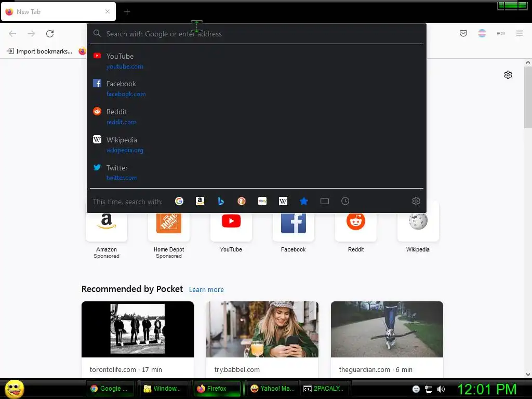This screenshot has height=399, width=532.
Task: Search this time with Wikipedia icon
Action: point(283,201)
